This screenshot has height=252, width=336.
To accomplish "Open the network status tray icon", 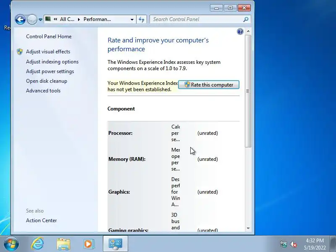I will tap(283, 244).
